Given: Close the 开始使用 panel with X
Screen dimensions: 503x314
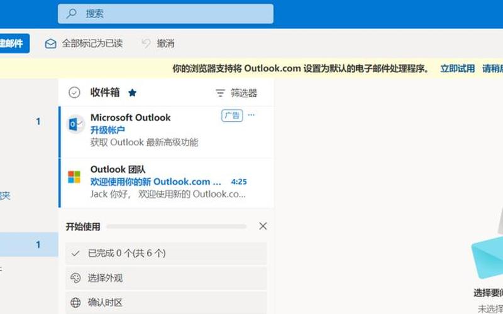Looking at the screenshot, I should pos(263,226).
